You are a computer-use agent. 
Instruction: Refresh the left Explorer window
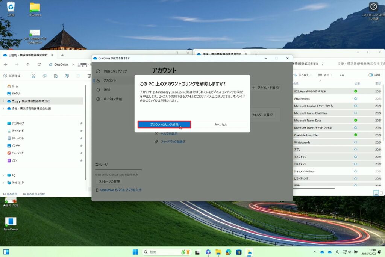coord(39,65)
